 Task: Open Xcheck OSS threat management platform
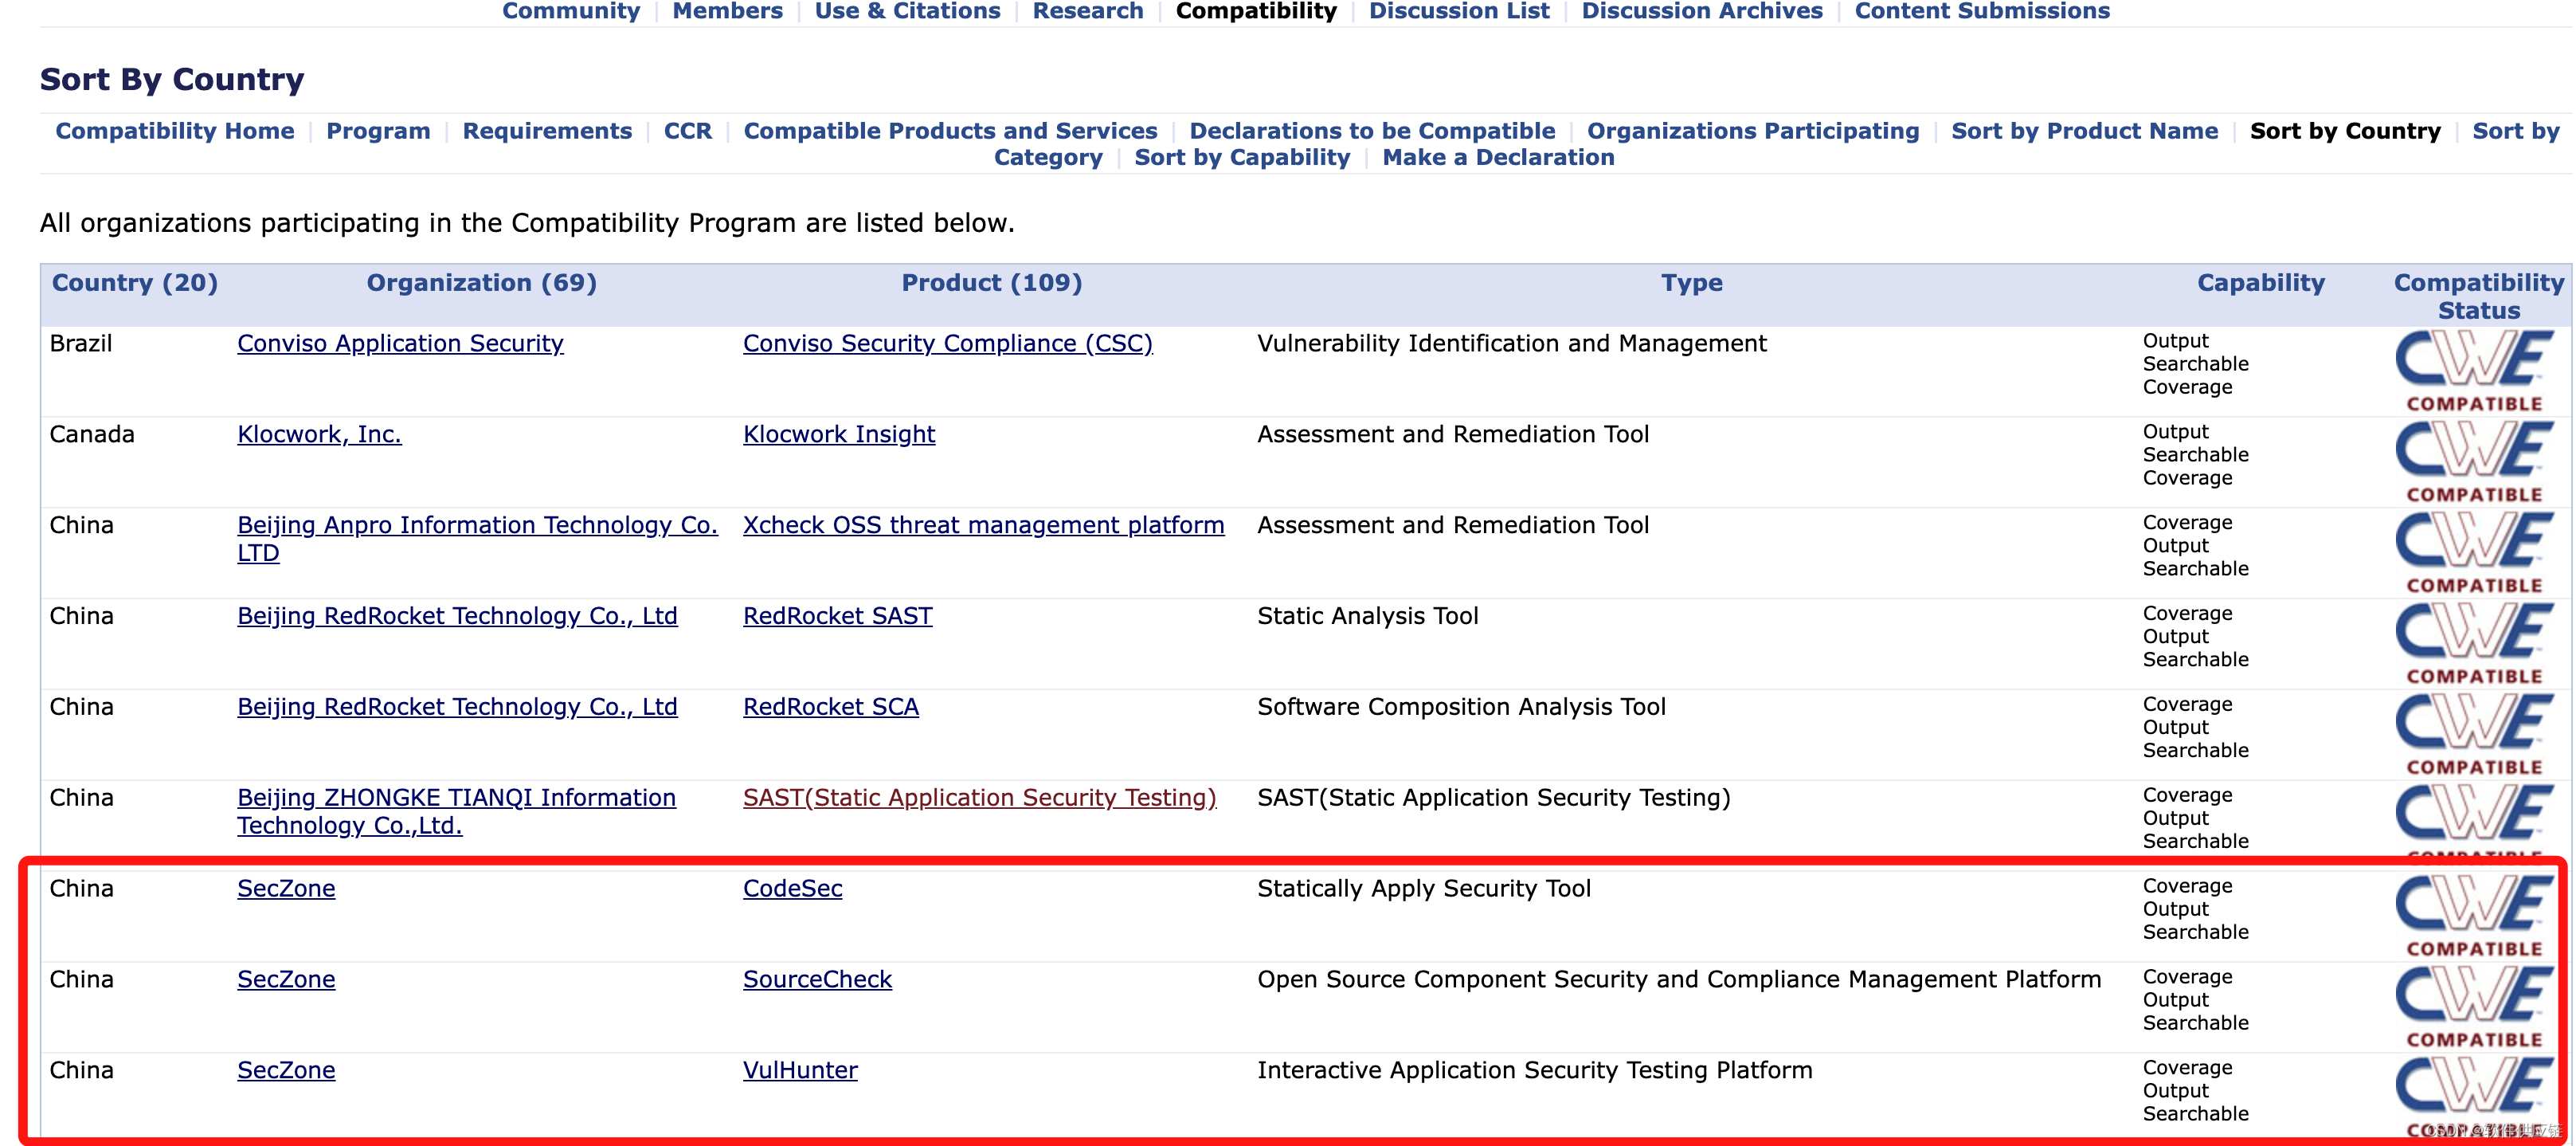[983, 525]
